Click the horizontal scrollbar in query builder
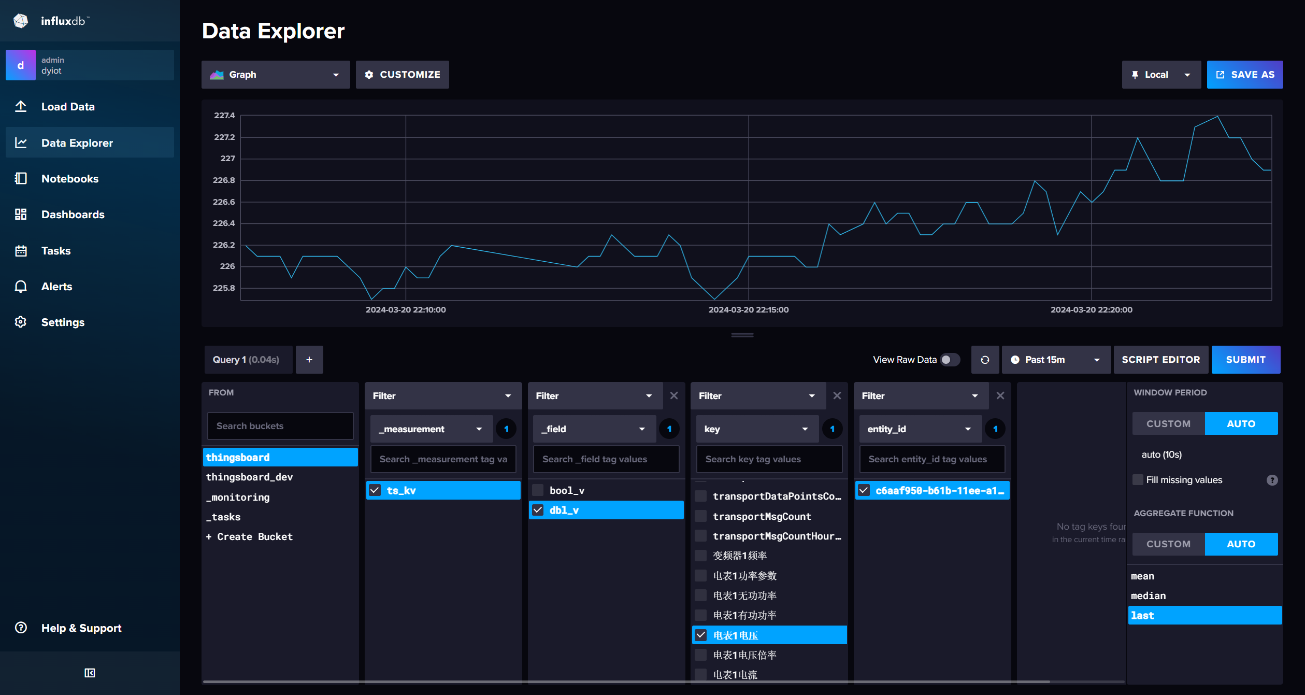This screenshot has height=695, width=1305. pos(626,682)
